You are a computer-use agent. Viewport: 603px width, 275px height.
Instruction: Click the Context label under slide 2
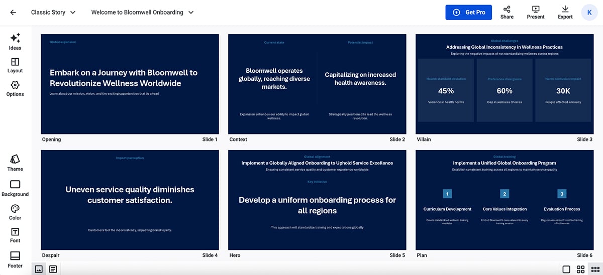tap(238, 140)
